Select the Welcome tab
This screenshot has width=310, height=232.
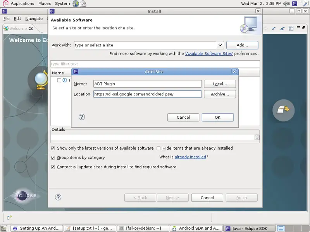18,28
